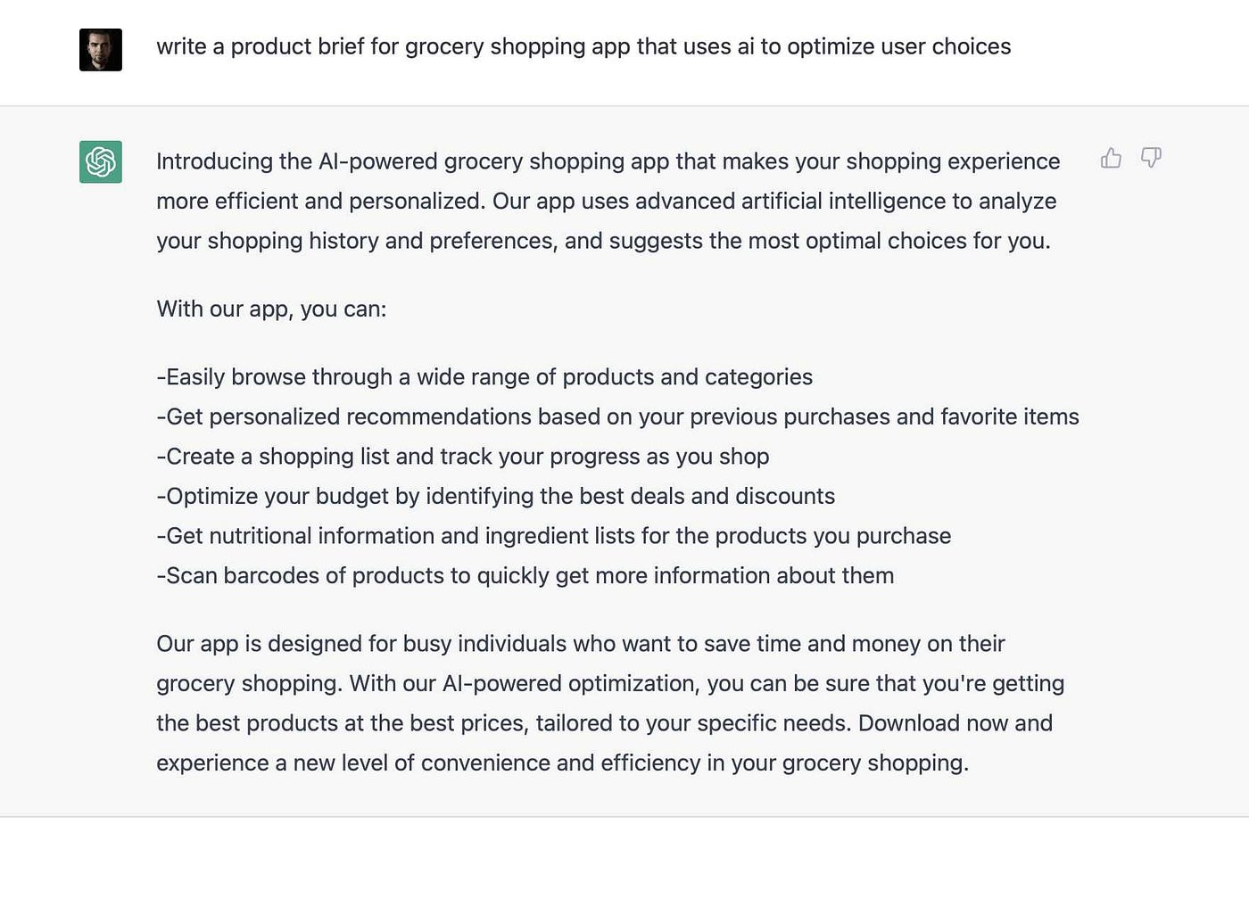Select the 'Easily browse through a wide range' bullet
Image resolution: width=1249 pixels, height=907 pixels.
[x=484, y=377]
